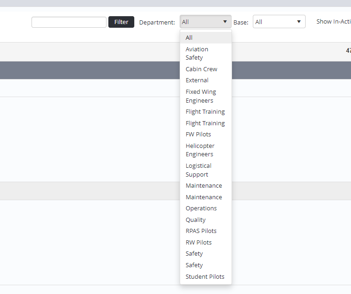351x294 pixels.
Task: Click the filter text input field
Action: pyautogui.click(x=69, y=22)
